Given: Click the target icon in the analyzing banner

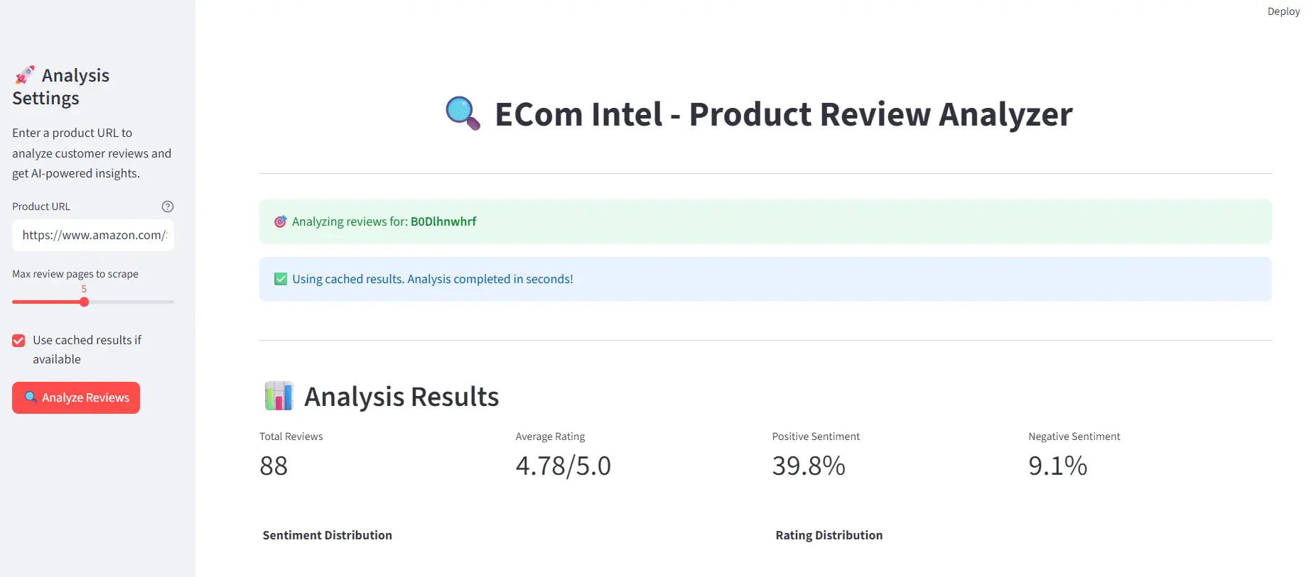Looking at the screenshot, I should coord(281,221).
